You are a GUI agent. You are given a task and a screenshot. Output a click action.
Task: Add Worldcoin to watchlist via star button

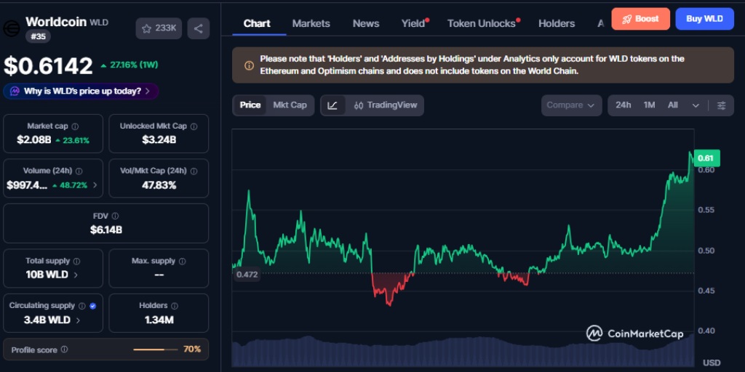tap(159, 28)
